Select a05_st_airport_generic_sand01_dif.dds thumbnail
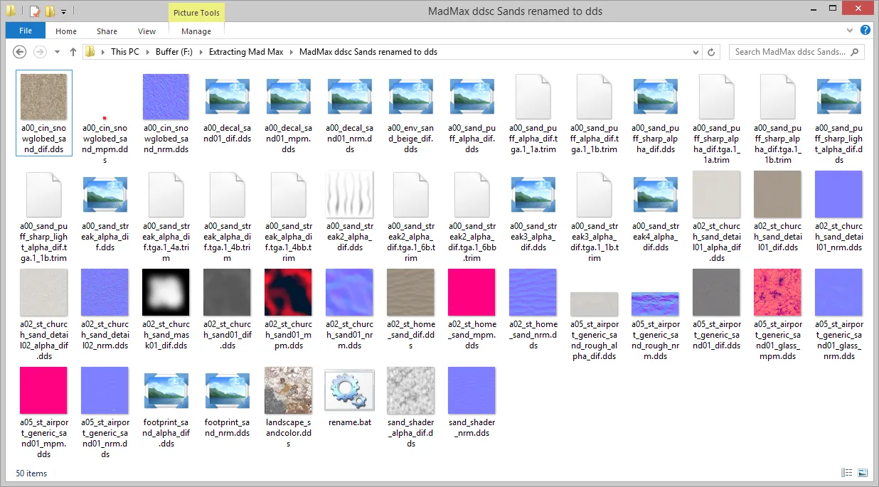879x487 pixels. click(x=717, y=293)
